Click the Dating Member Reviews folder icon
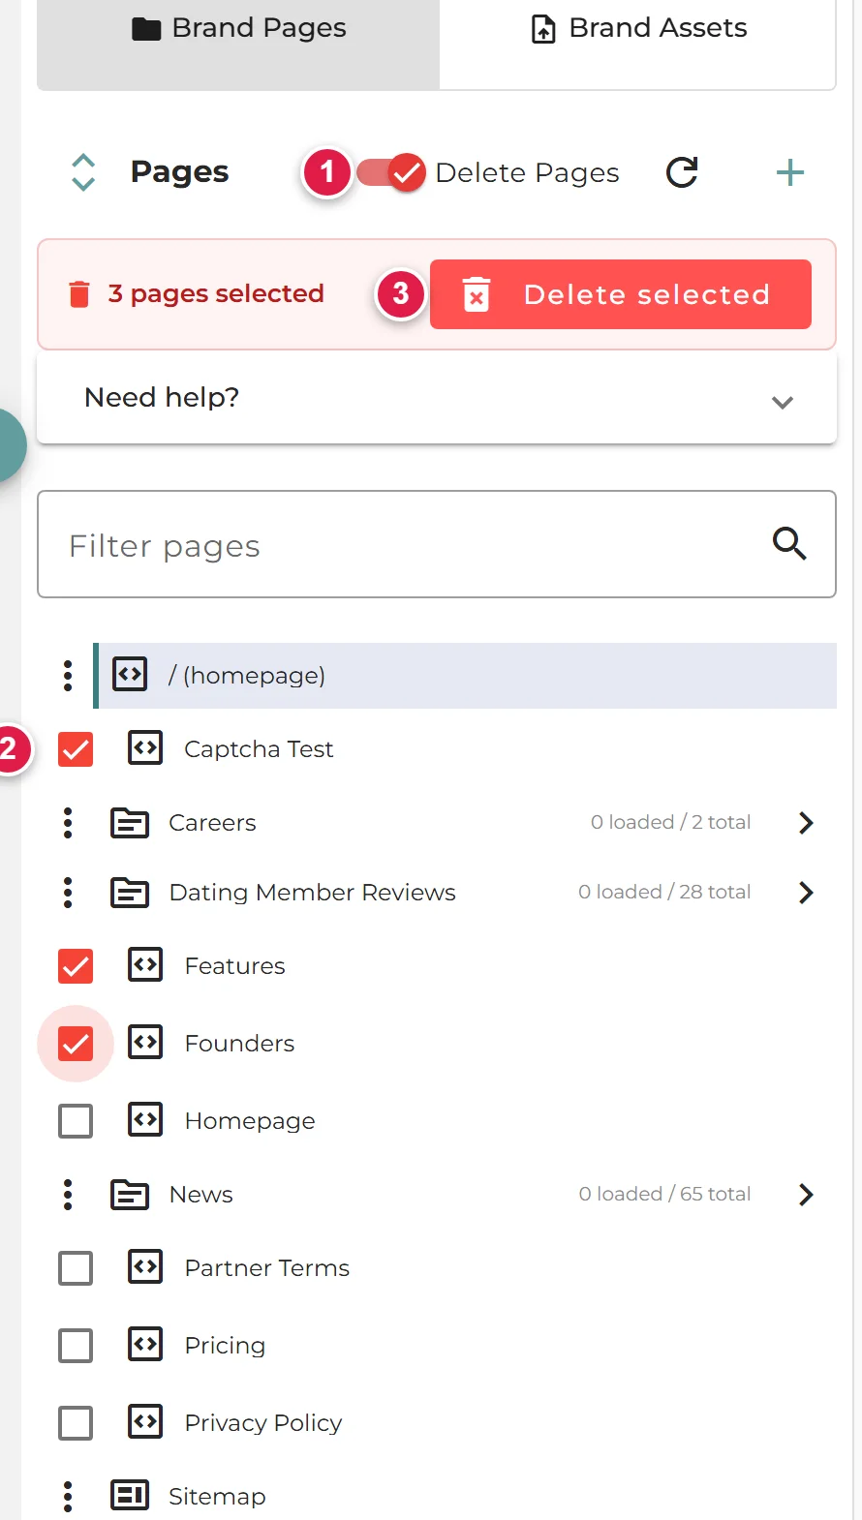Screen dimensions: 862x1520 (x=130, y=893)
